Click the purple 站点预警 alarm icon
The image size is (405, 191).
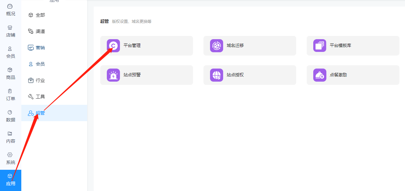pos(113,75)
